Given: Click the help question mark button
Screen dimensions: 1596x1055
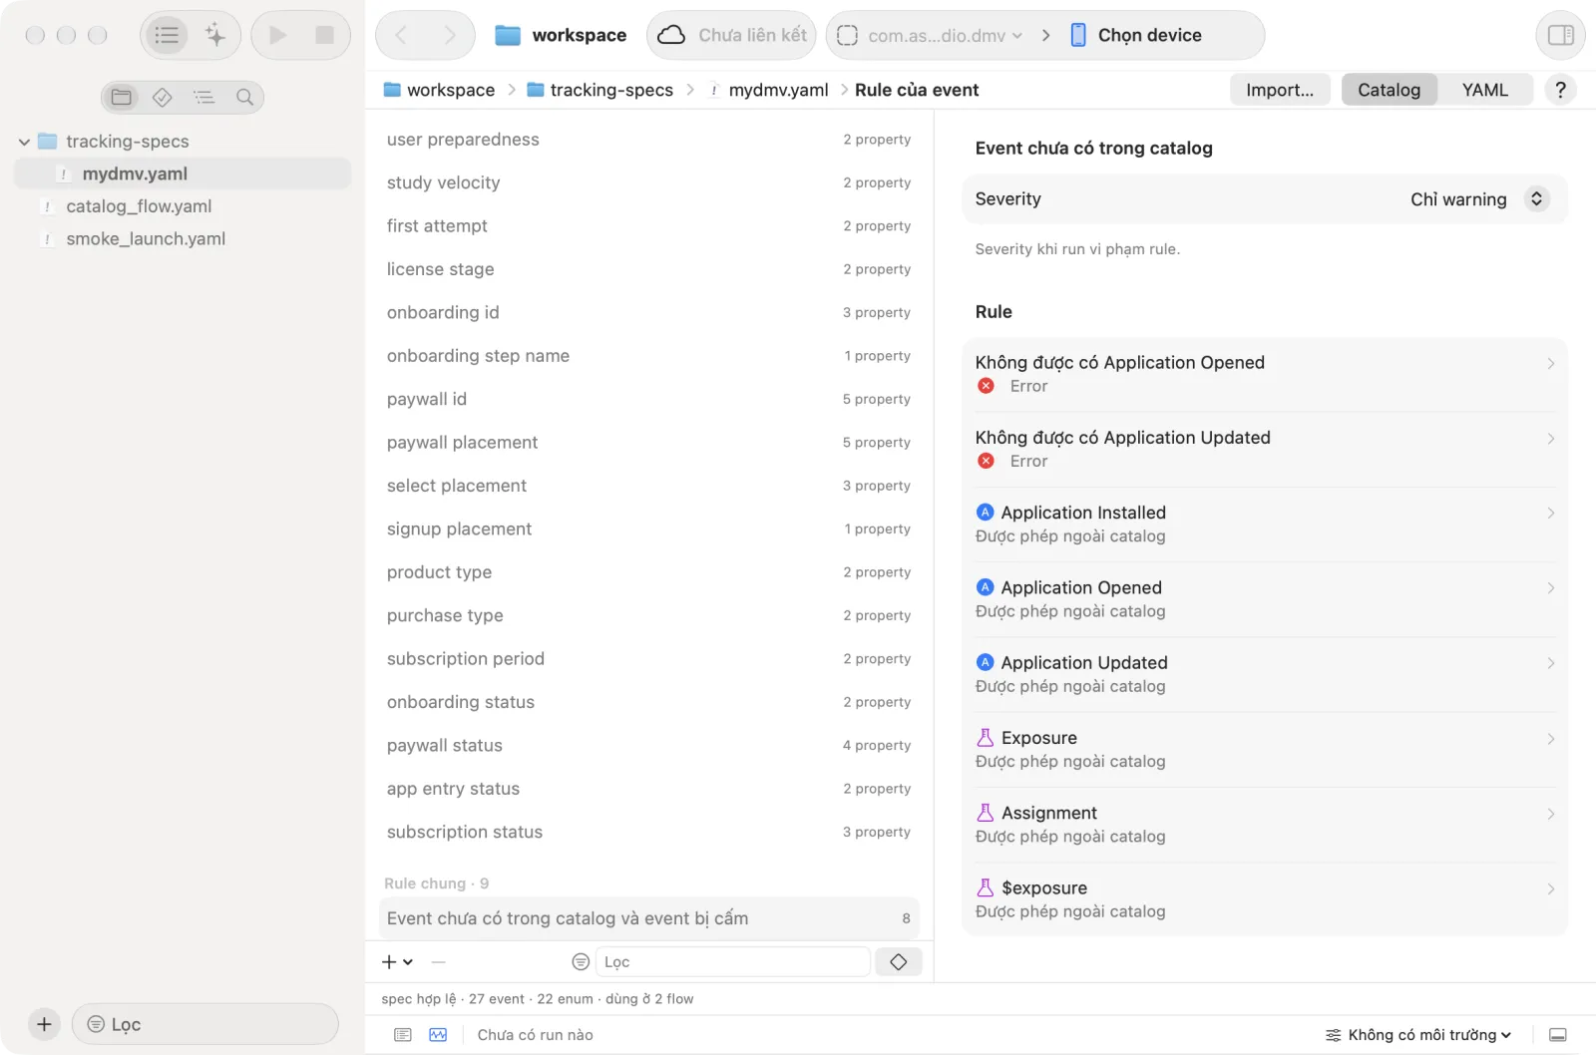Looking at the screenshot, I should point(1560,90).
